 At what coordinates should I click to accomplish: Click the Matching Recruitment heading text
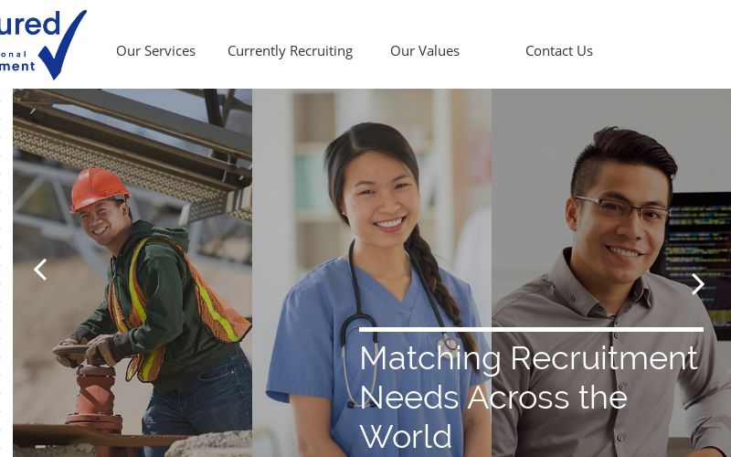(529, 358)
